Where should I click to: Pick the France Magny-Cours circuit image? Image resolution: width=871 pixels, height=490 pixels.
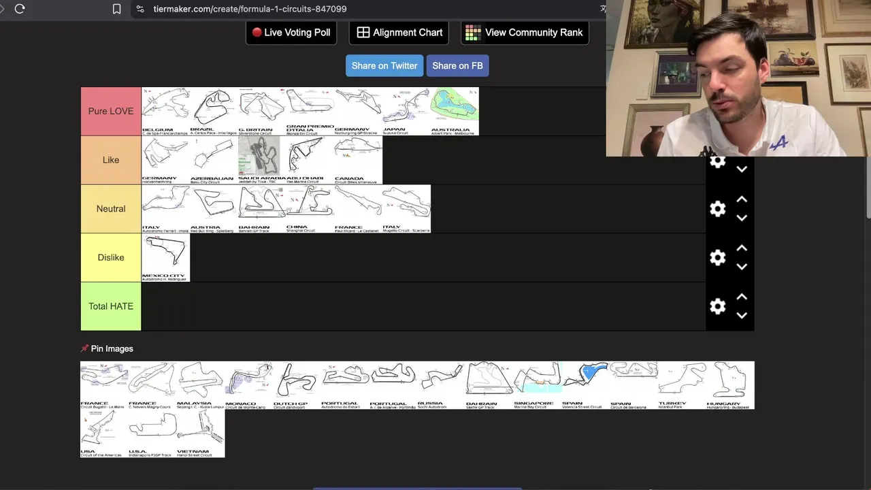152,385
